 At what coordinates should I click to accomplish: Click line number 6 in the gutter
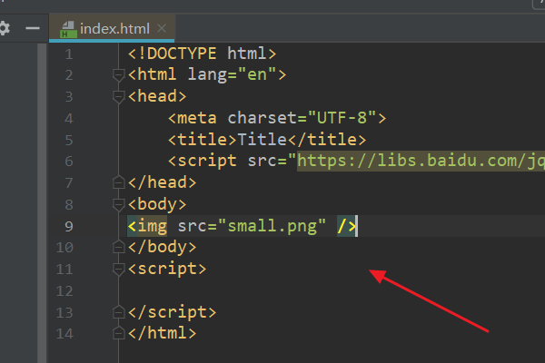coord(69,162)
